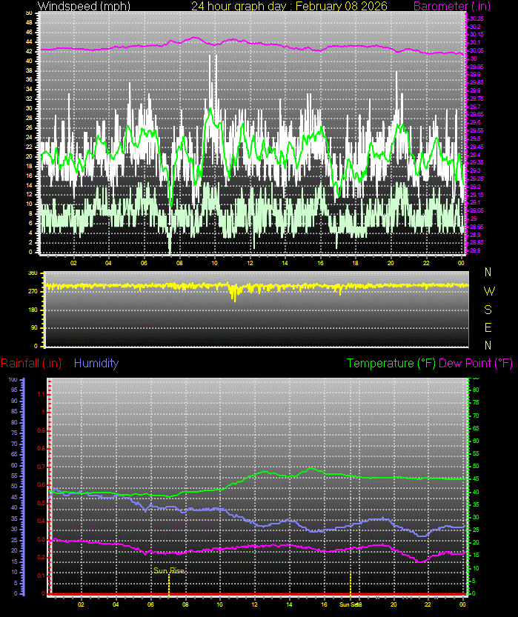Viewport: 518px width, 617px height.
Task: Click hour 10 on the rainfall graph time axis
Action: (x=219, y=604)
